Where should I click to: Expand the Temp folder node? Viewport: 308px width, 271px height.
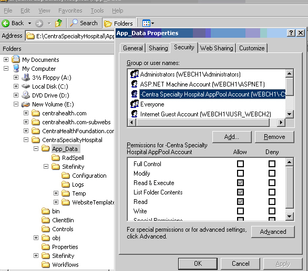tap(56, 193)
